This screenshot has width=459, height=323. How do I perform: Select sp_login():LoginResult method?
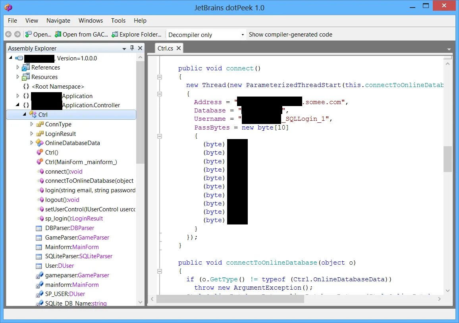[x=74, y=219]
